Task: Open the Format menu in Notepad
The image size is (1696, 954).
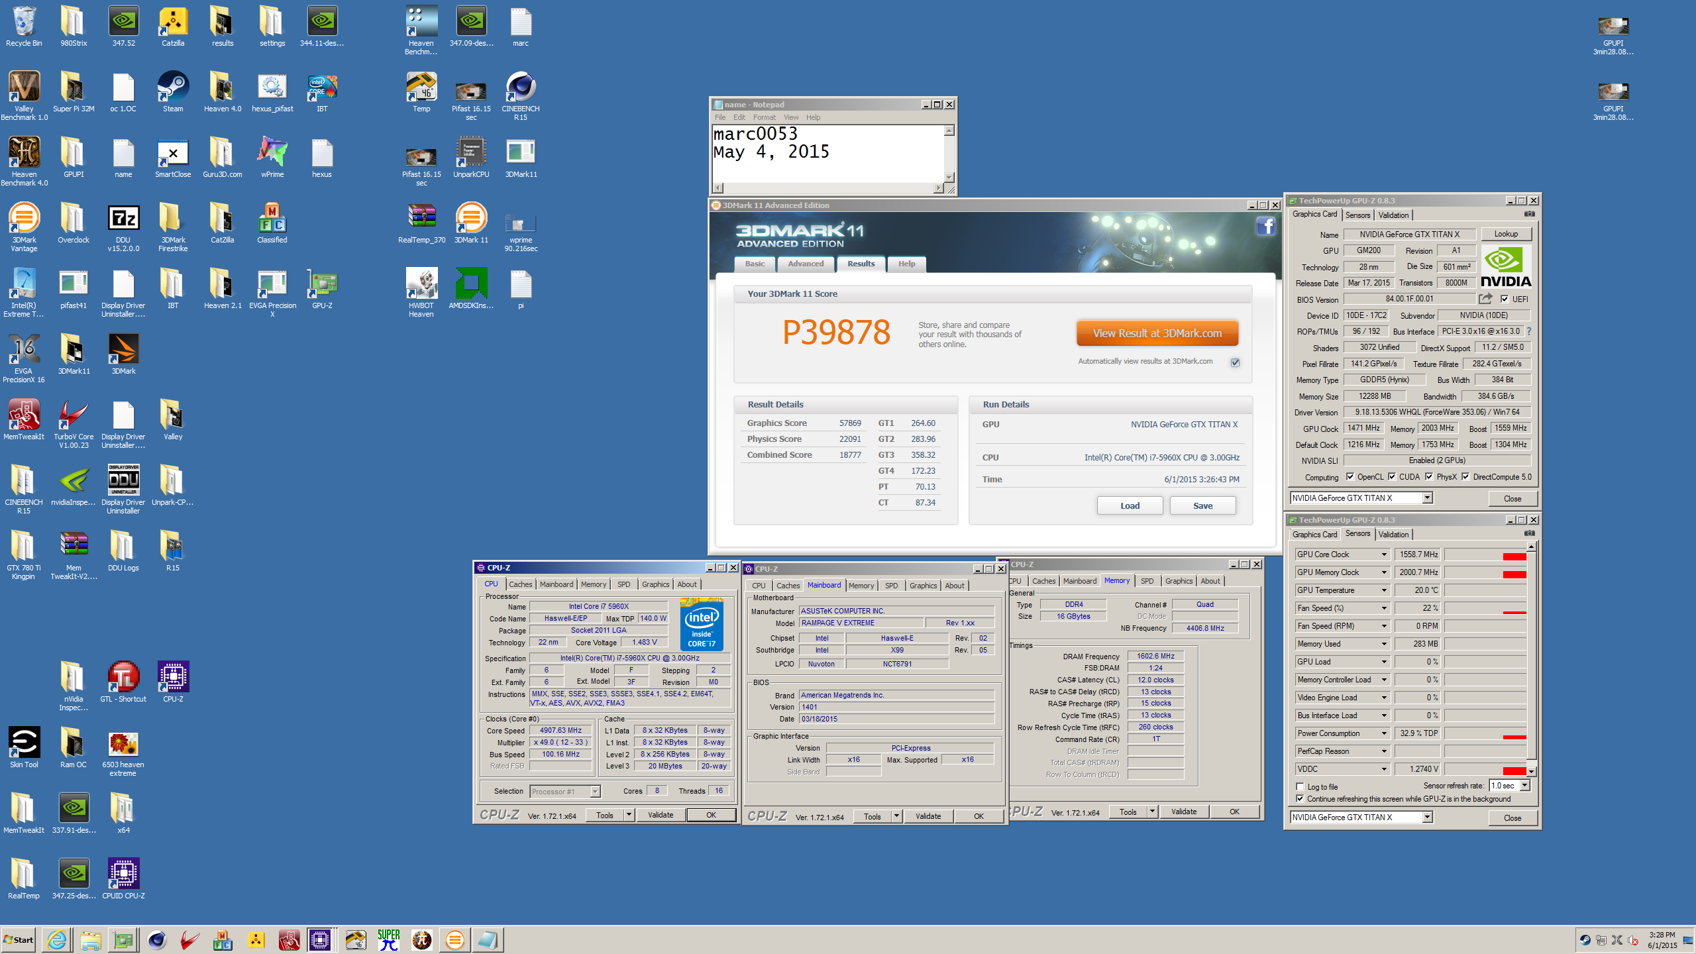Action: click(x=764, y=117)
